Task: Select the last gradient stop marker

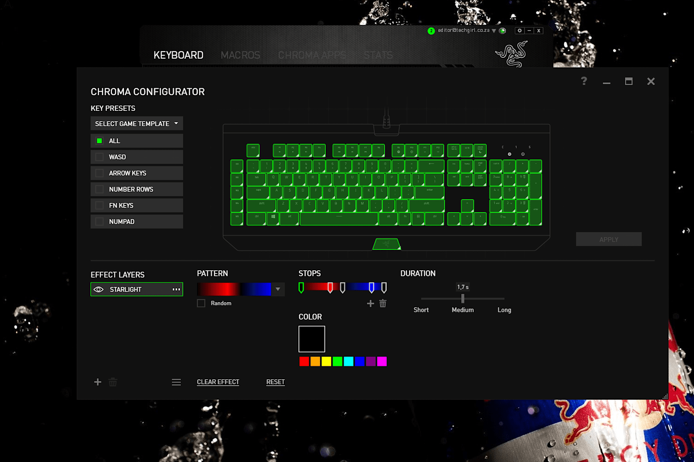Action: coord(384,288)
